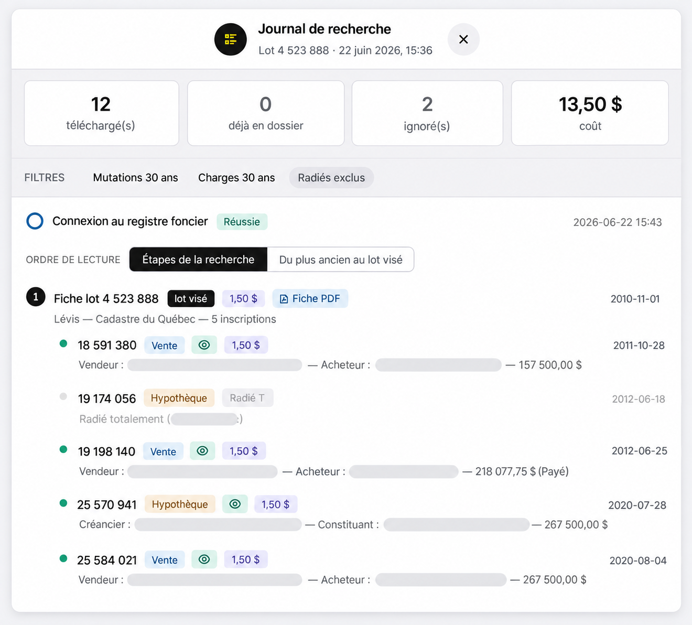Click 1,50 $ cost badge on 19 198 140
The width and height of the screenshot is (692, 625).
pos(244,451)
